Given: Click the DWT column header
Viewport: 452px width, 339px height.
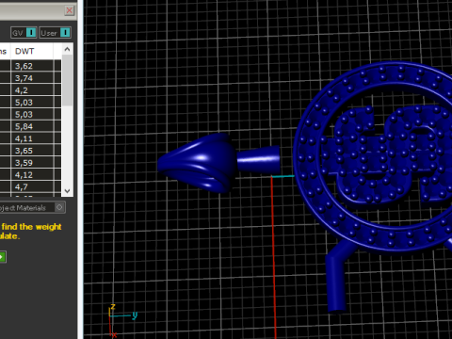Looking at the screenshot, I should tap(32, 51).
